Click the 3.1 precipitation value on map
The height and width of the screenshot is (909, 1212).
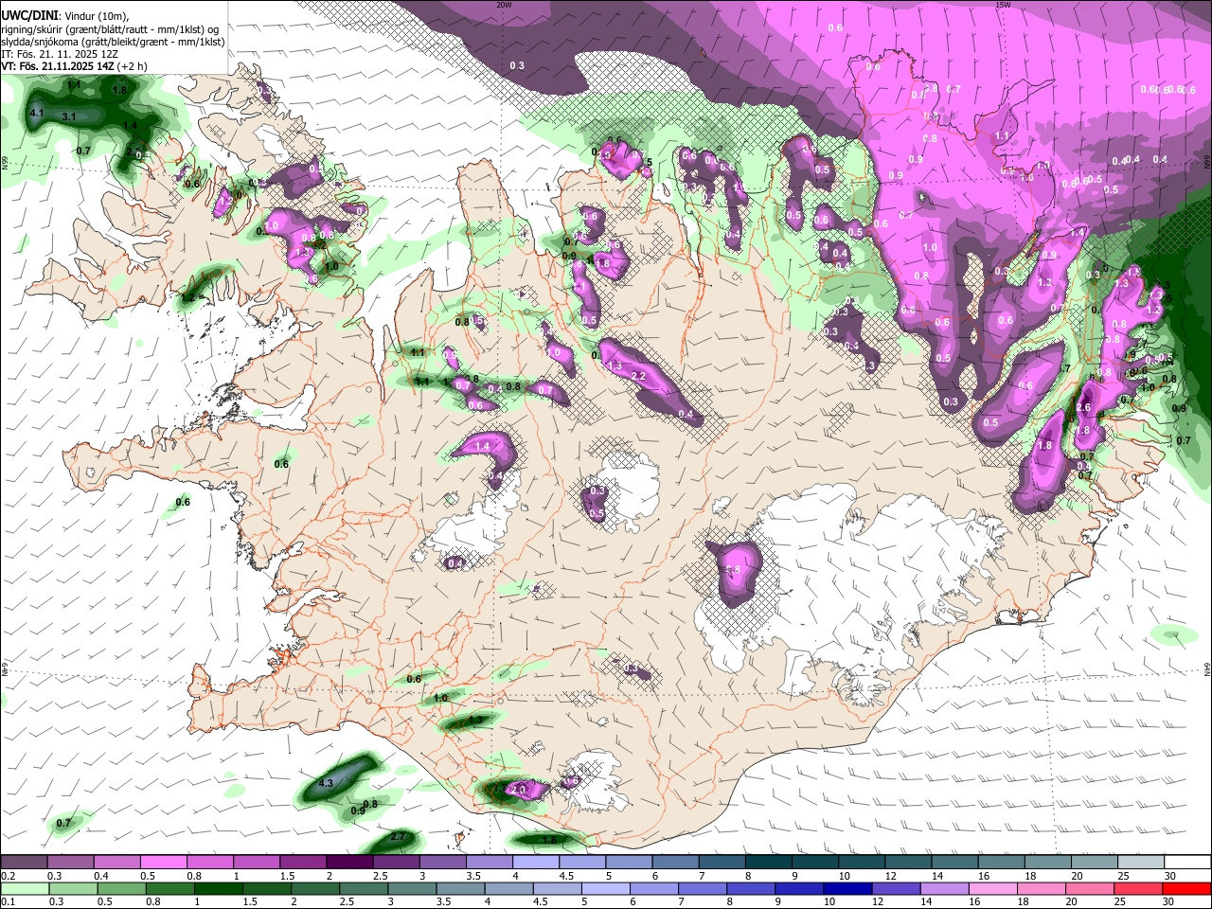tap(69, 116)
